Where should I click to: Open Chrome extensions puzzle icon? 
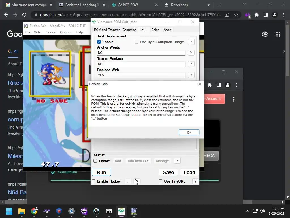point(256,15)
